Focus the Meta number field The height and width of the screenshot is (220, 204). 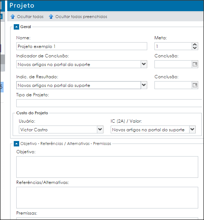pos(173,46)
